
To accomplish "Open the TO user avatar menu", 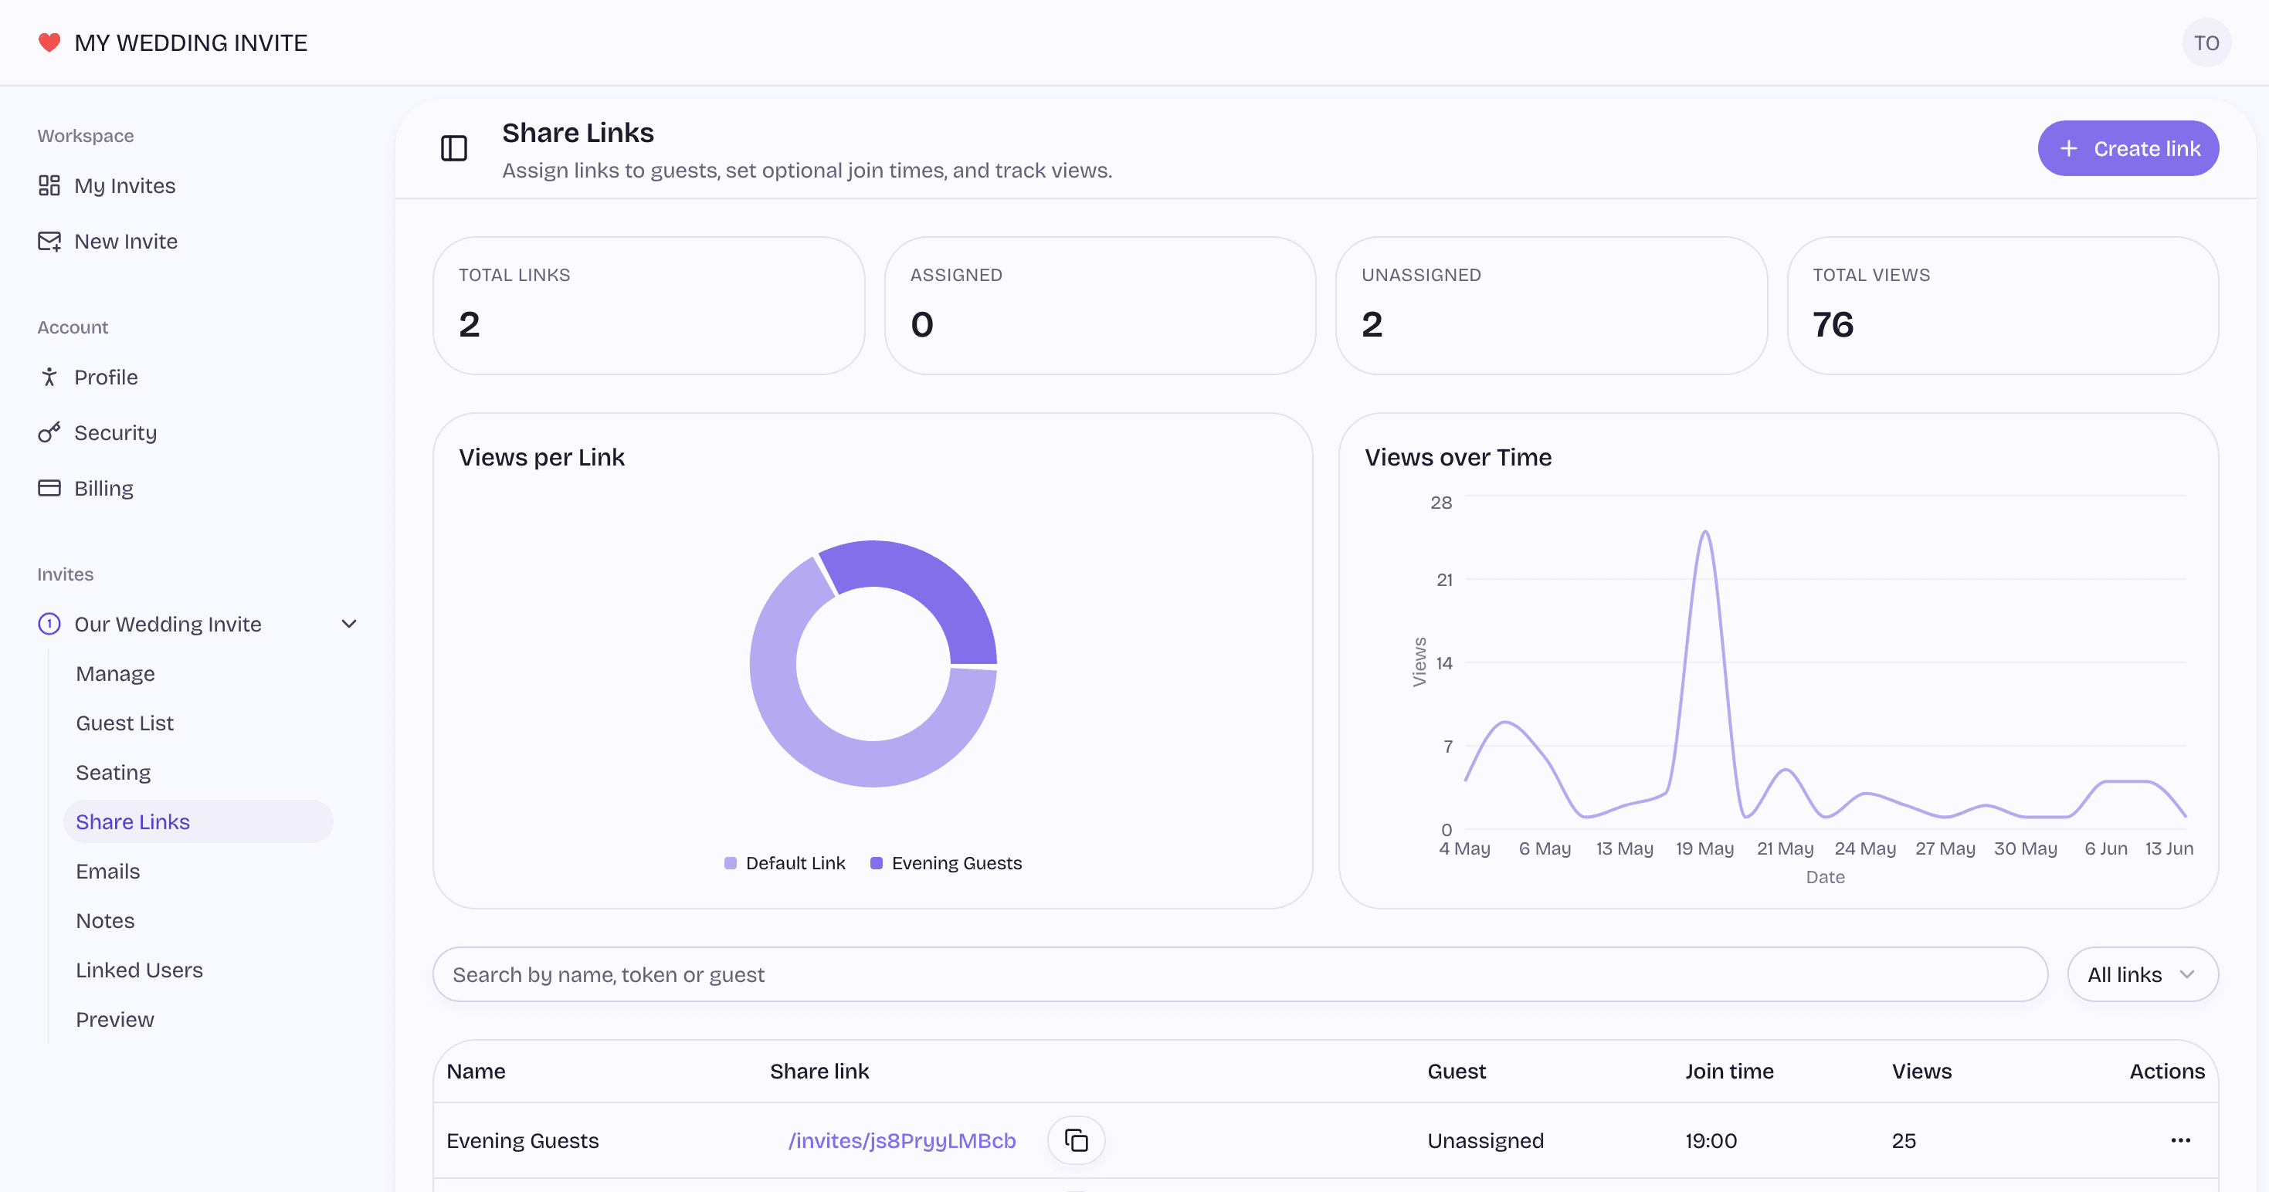I will [x=2206, y=42].
